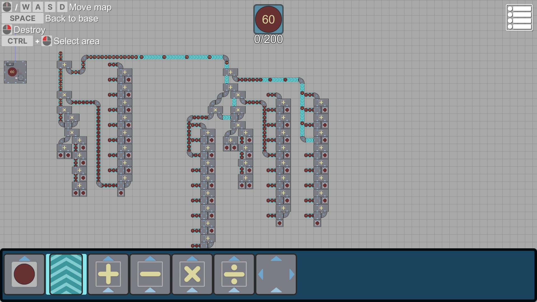This screenshot has width=537, height=302.
Task: Select the minus subtractor building tool
Action: (x=150, y=274)
